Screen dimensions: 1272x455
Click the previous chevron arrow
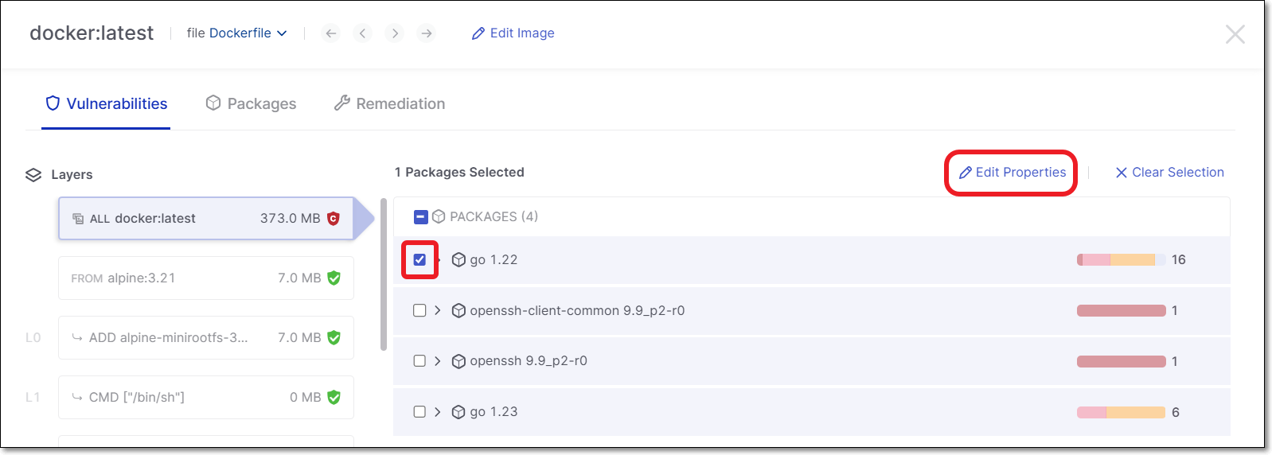(363, 33)
